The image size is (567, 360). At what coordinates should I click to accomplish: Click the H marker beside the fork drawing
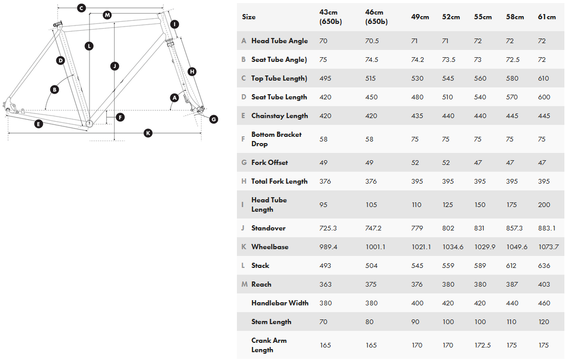coord(192,71)
